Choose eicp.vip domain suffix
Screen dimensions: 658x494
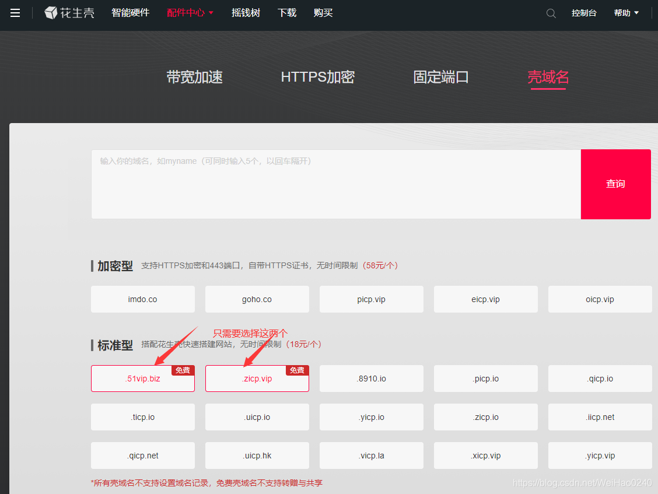tap(485, 299)
